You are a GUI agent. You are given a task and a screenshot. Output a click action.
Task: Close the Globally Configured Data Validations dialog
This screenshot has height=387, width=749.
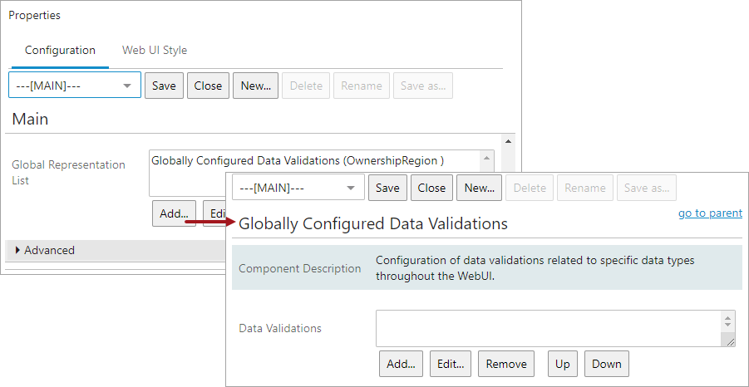(x=431, y=188)
